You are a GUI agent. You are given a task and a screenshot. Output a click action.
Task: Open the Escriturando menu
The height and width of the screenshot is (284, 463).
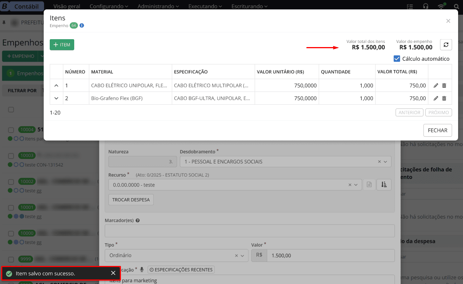click(x=249, y=6)
